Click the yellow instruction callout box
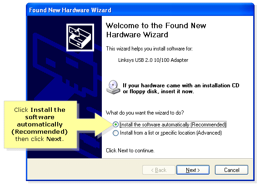Image resolution: width=260 pixels, height=186 pixels. click(x=40, y=125)
